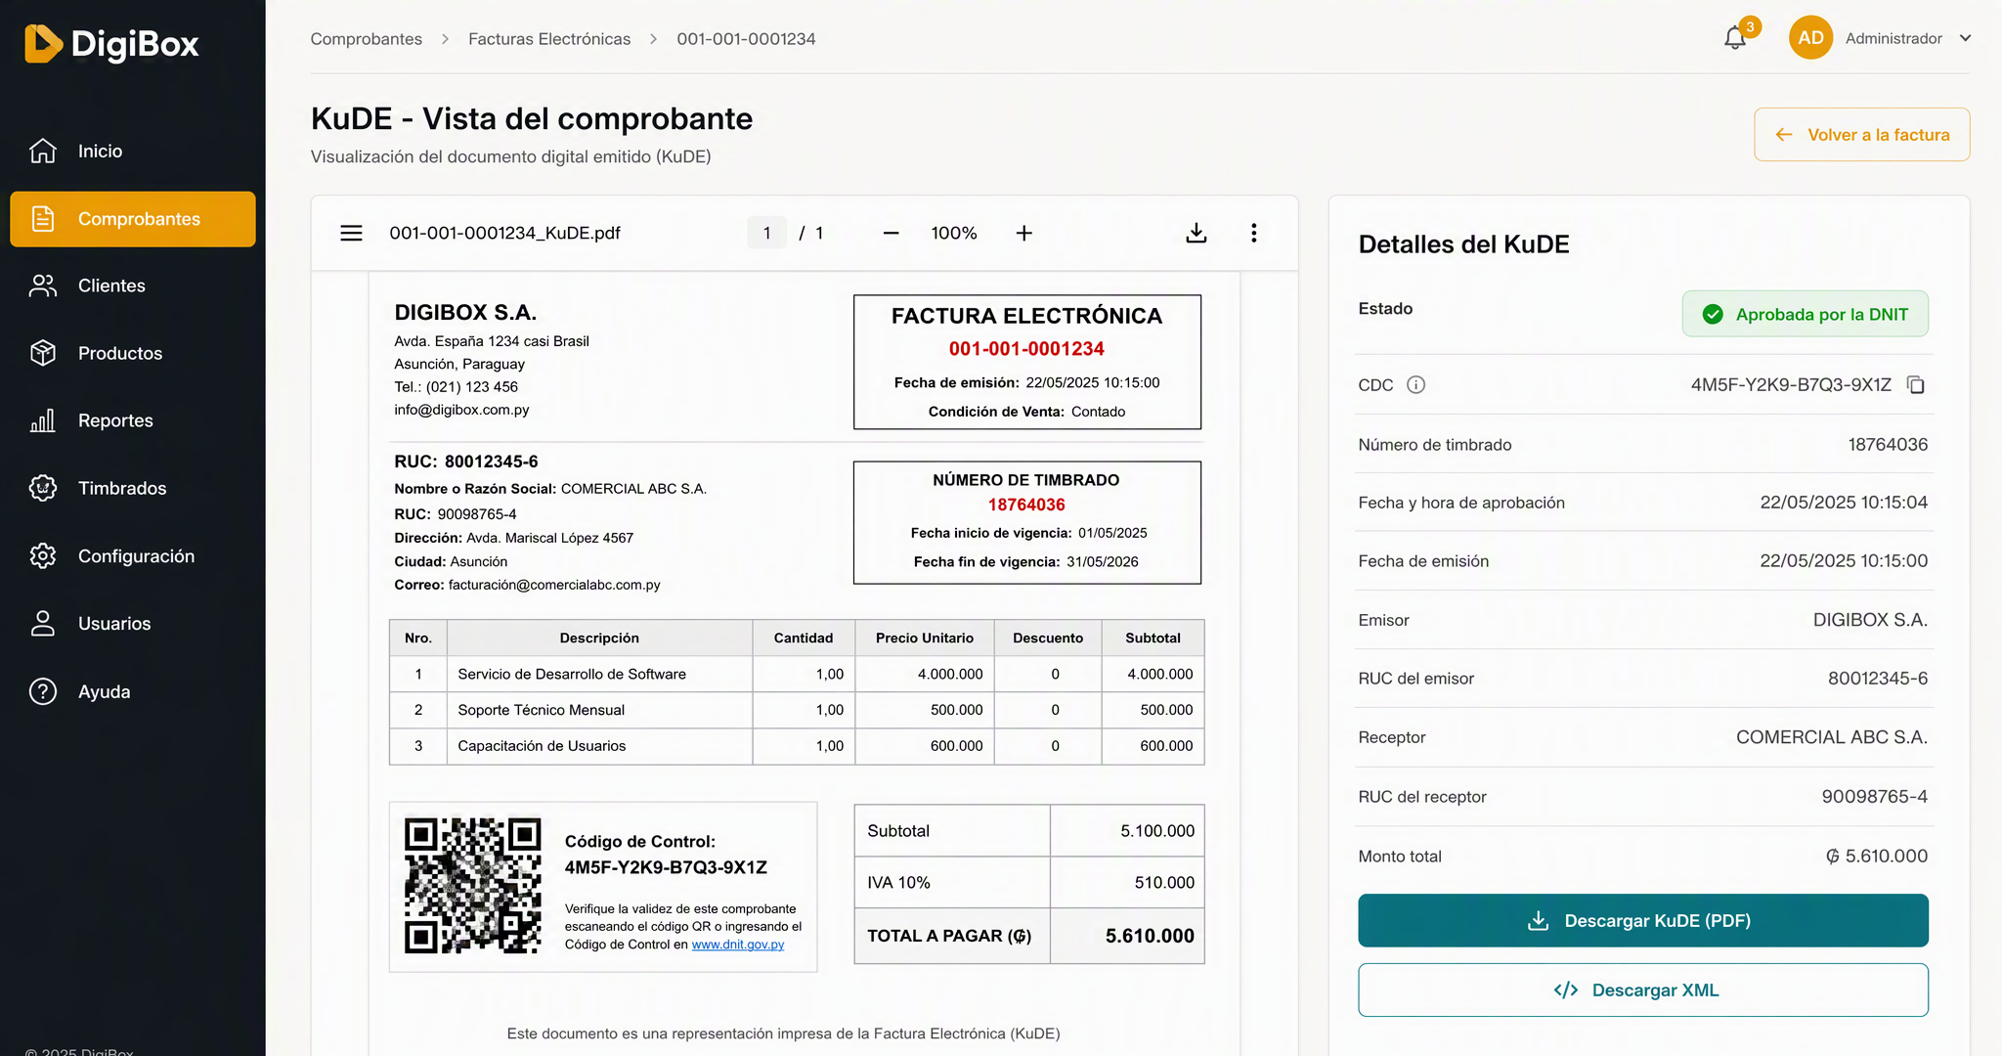This screenshot has height=1056, width=2002.
Task: Click the Configuración gear icon
Action: (x=43, y=555)
